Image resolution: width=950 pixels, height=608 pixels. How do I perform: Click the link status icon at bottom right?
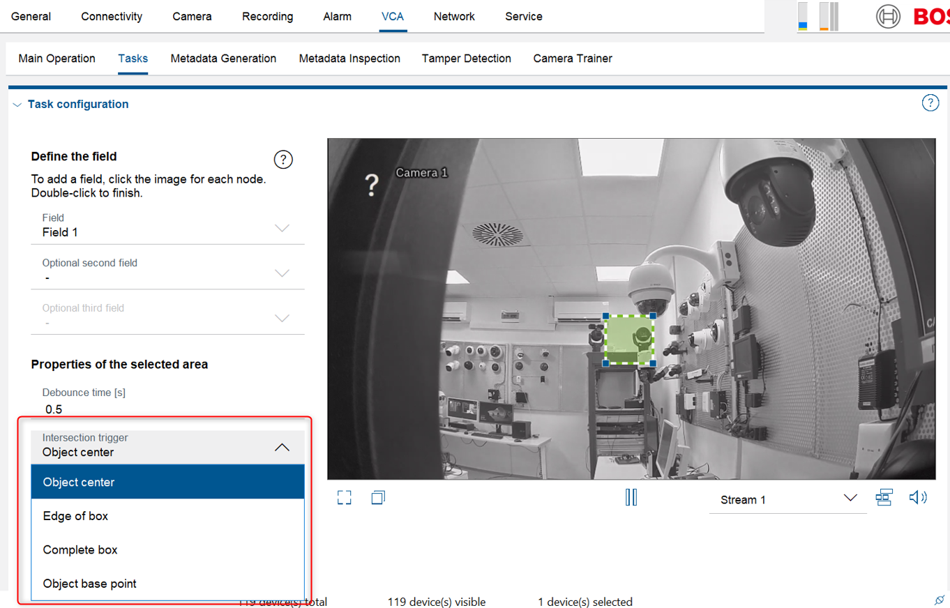pyautogui.click(x=939, y=600)
